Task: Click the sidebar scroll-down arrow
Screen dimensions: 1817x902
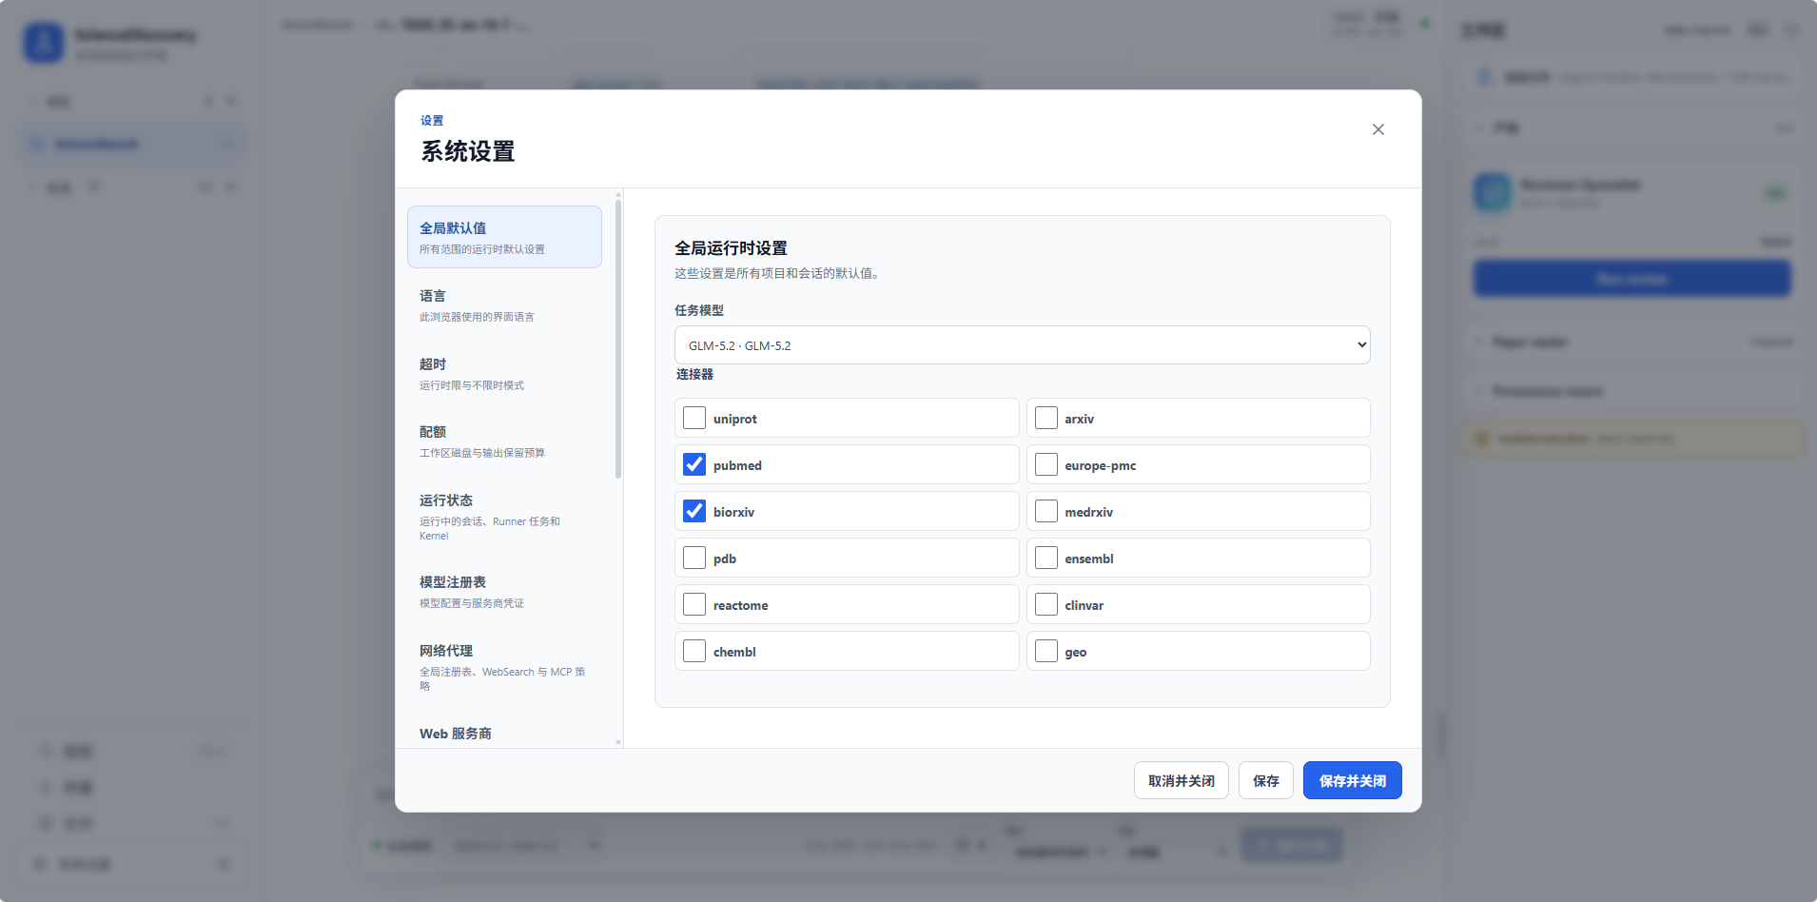Action: pyautogui.click(x=618, y=742)
